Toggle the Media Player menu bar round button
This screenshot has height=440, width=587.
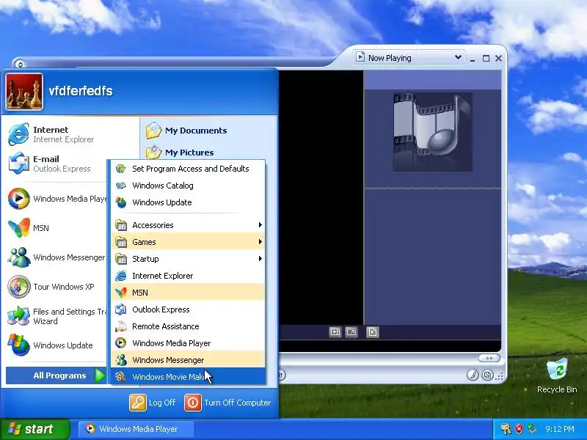pyautogui.click(x=21, y=65)
